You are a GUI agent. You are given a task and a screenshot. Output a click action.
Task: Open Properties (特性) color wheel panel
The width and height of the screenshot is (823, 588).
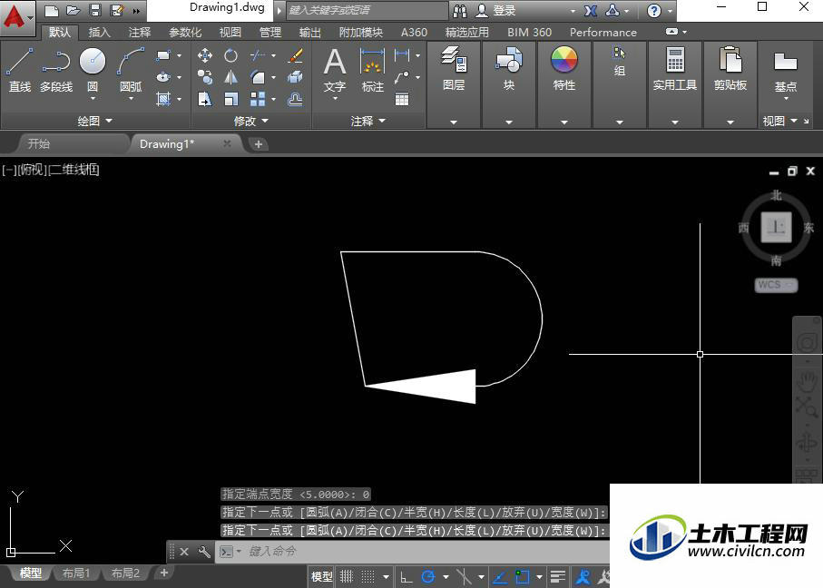pos(564,68)
